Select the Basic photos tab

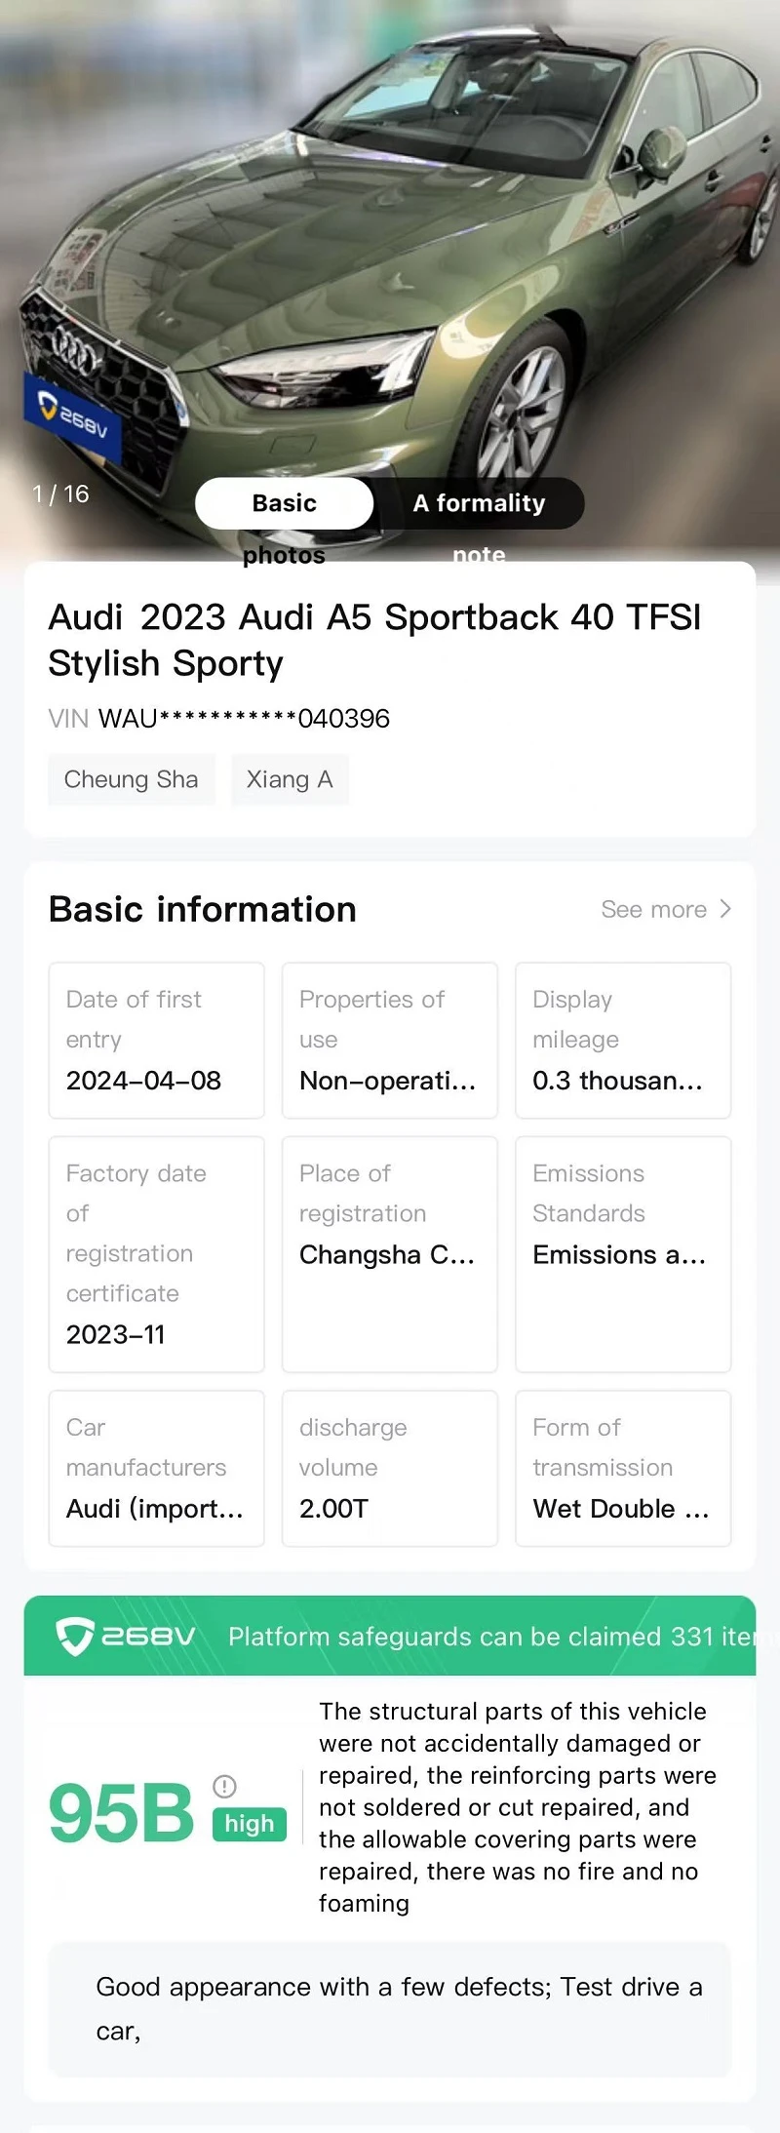tap(284, 503)
